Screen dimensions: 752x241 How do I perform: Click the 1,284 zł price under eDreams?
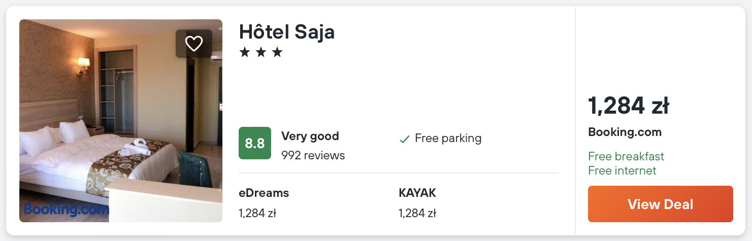coord(257,213)
